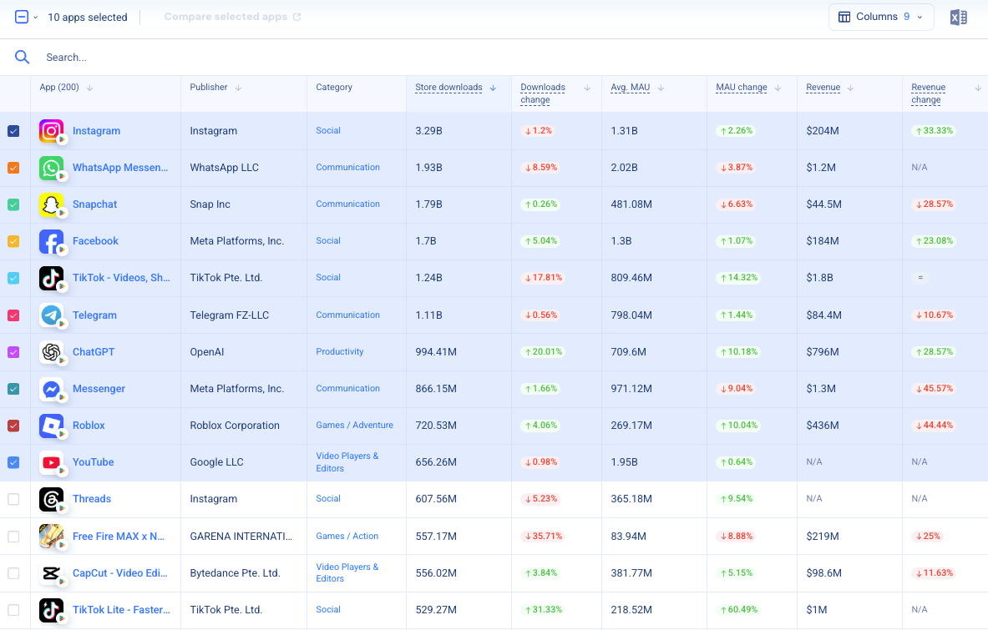Select the Roblox Corporation publisher cell
The image size is (988, 630).
pos(235,426)
